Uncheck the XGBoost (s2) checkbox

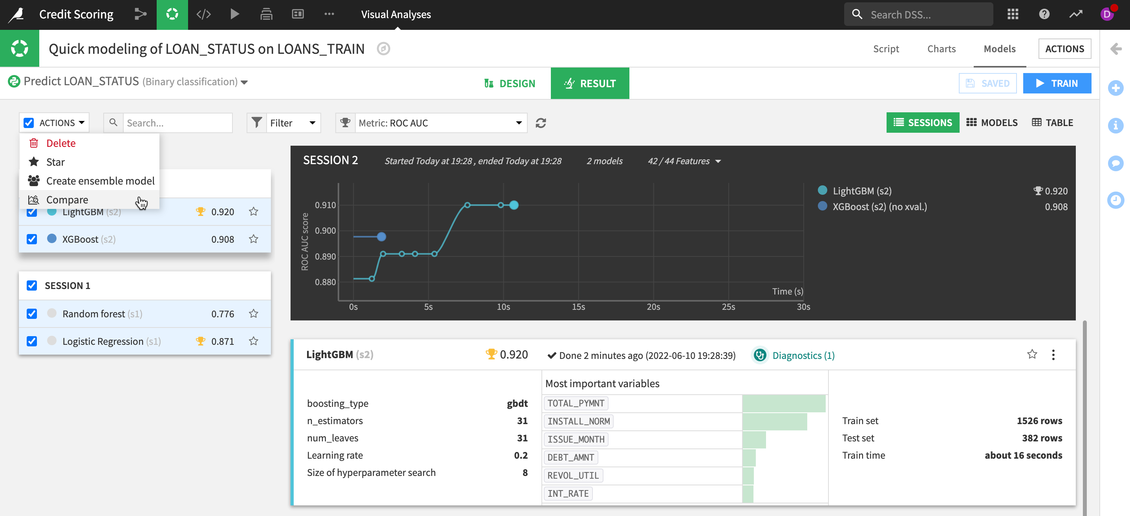[x=31, y=239]
